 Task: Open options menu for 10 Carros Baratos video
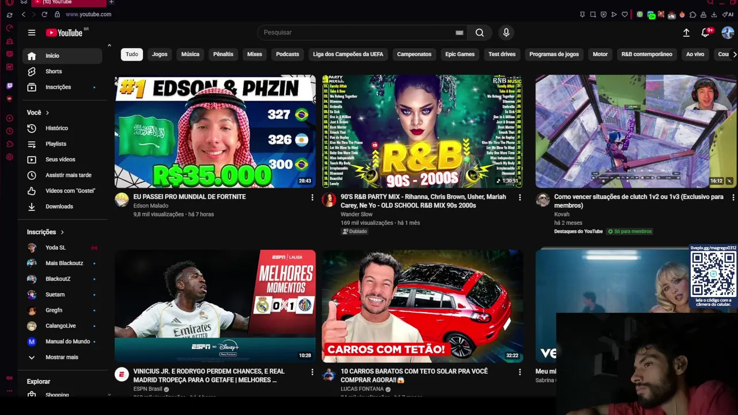click(x=519, y=372)
